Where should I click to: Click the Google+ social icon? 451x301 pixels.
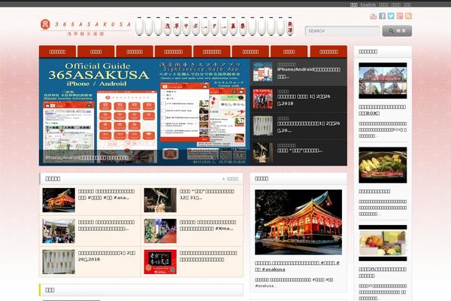pos(400,16)
